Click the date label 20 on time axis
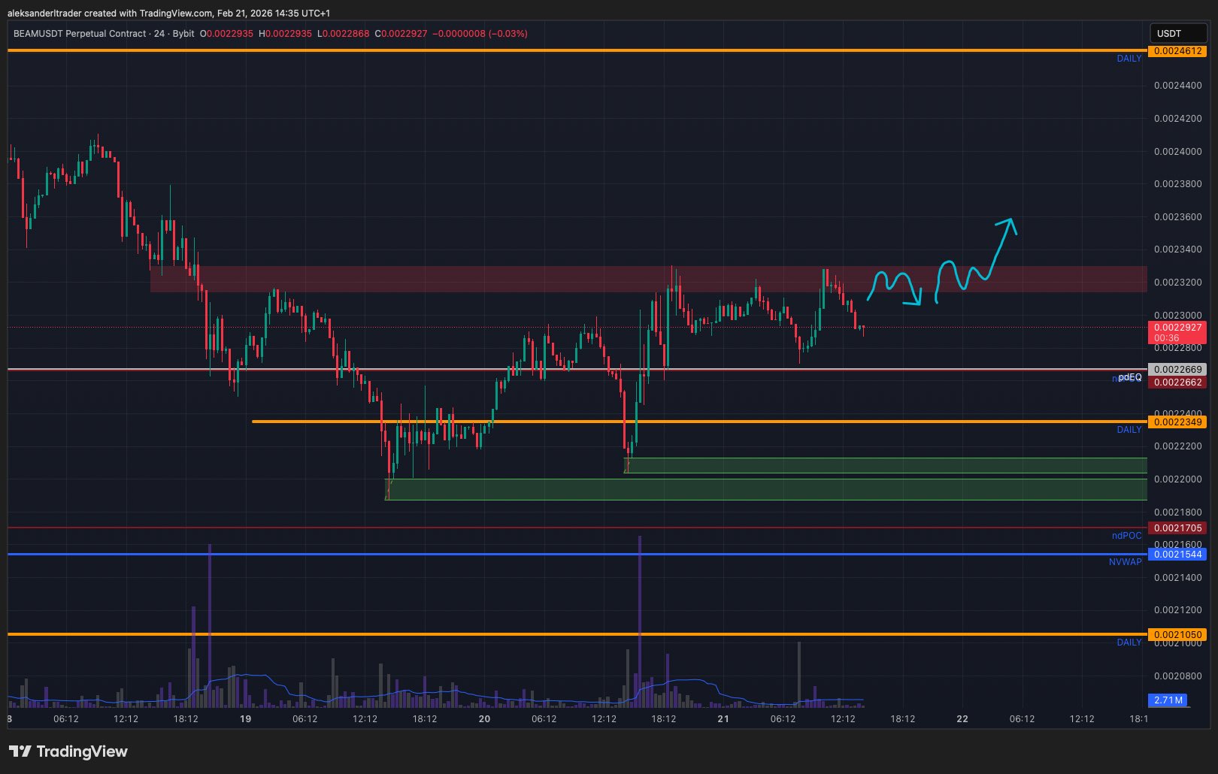The image size is (1218, 774). coord(484,719)
